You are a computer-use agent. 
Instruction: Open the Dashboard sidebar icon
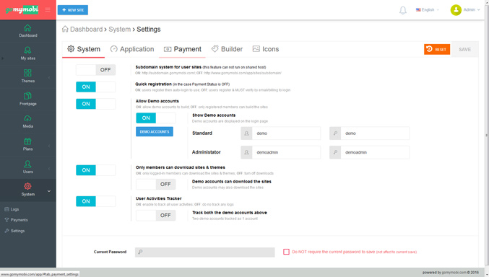27,28
